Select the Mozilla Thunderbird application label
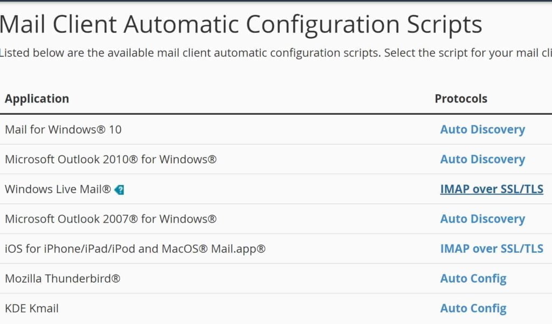 pos(63,279)
